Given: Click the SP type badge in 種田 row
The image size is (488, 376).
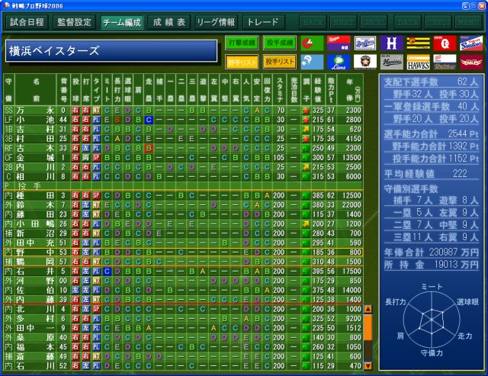Looking at the screenshot, I should click(96, 195).
